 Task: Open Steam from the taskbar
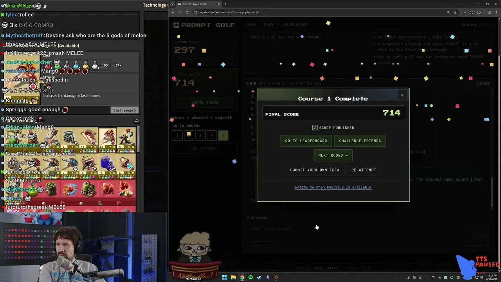coord(259,277)
